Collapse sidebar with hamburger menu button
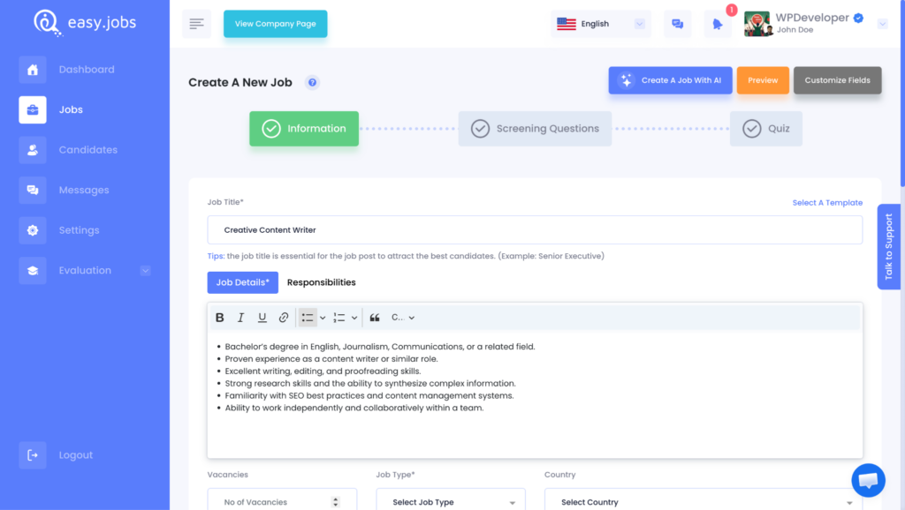The image size is (905, 510). pos(196,24)
